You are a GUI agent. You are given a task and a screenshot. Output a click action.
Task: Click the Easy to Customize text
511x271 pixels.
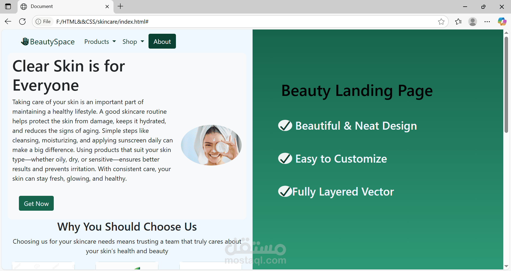tap(341, 159)
